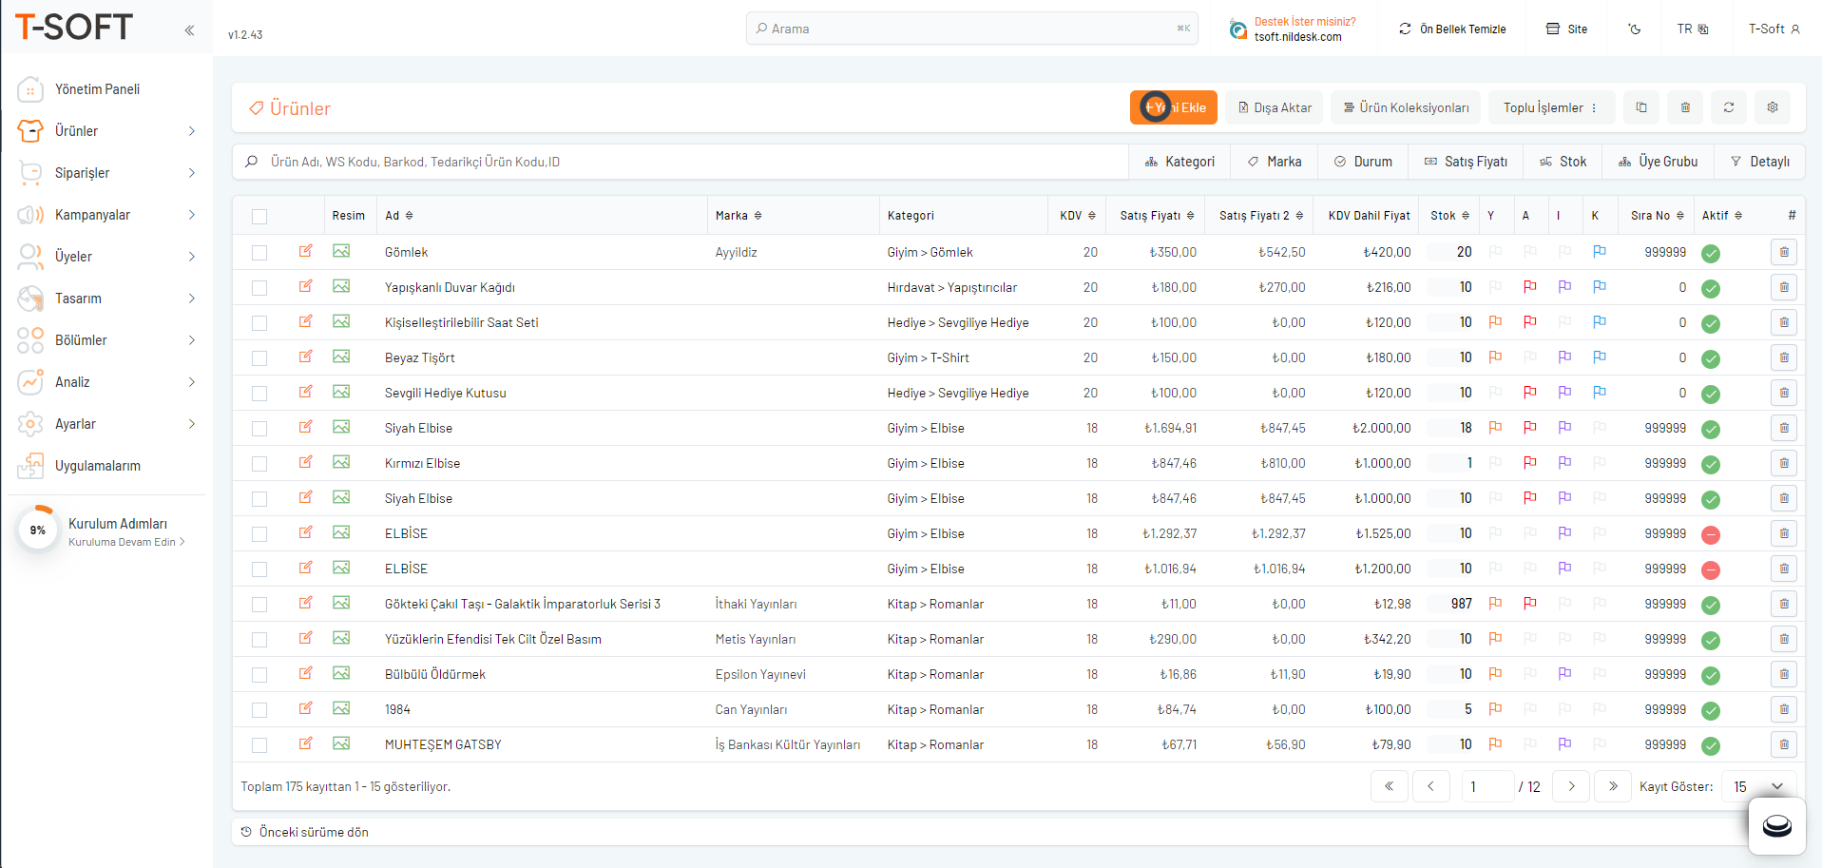Click the green active status of Siyah Elbise
1822x868 pixels.
point(1710,429)
